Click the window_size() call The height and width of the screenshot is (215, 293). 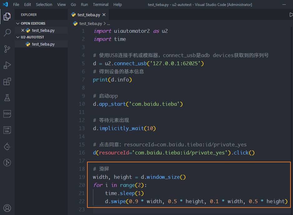point(166,177)
